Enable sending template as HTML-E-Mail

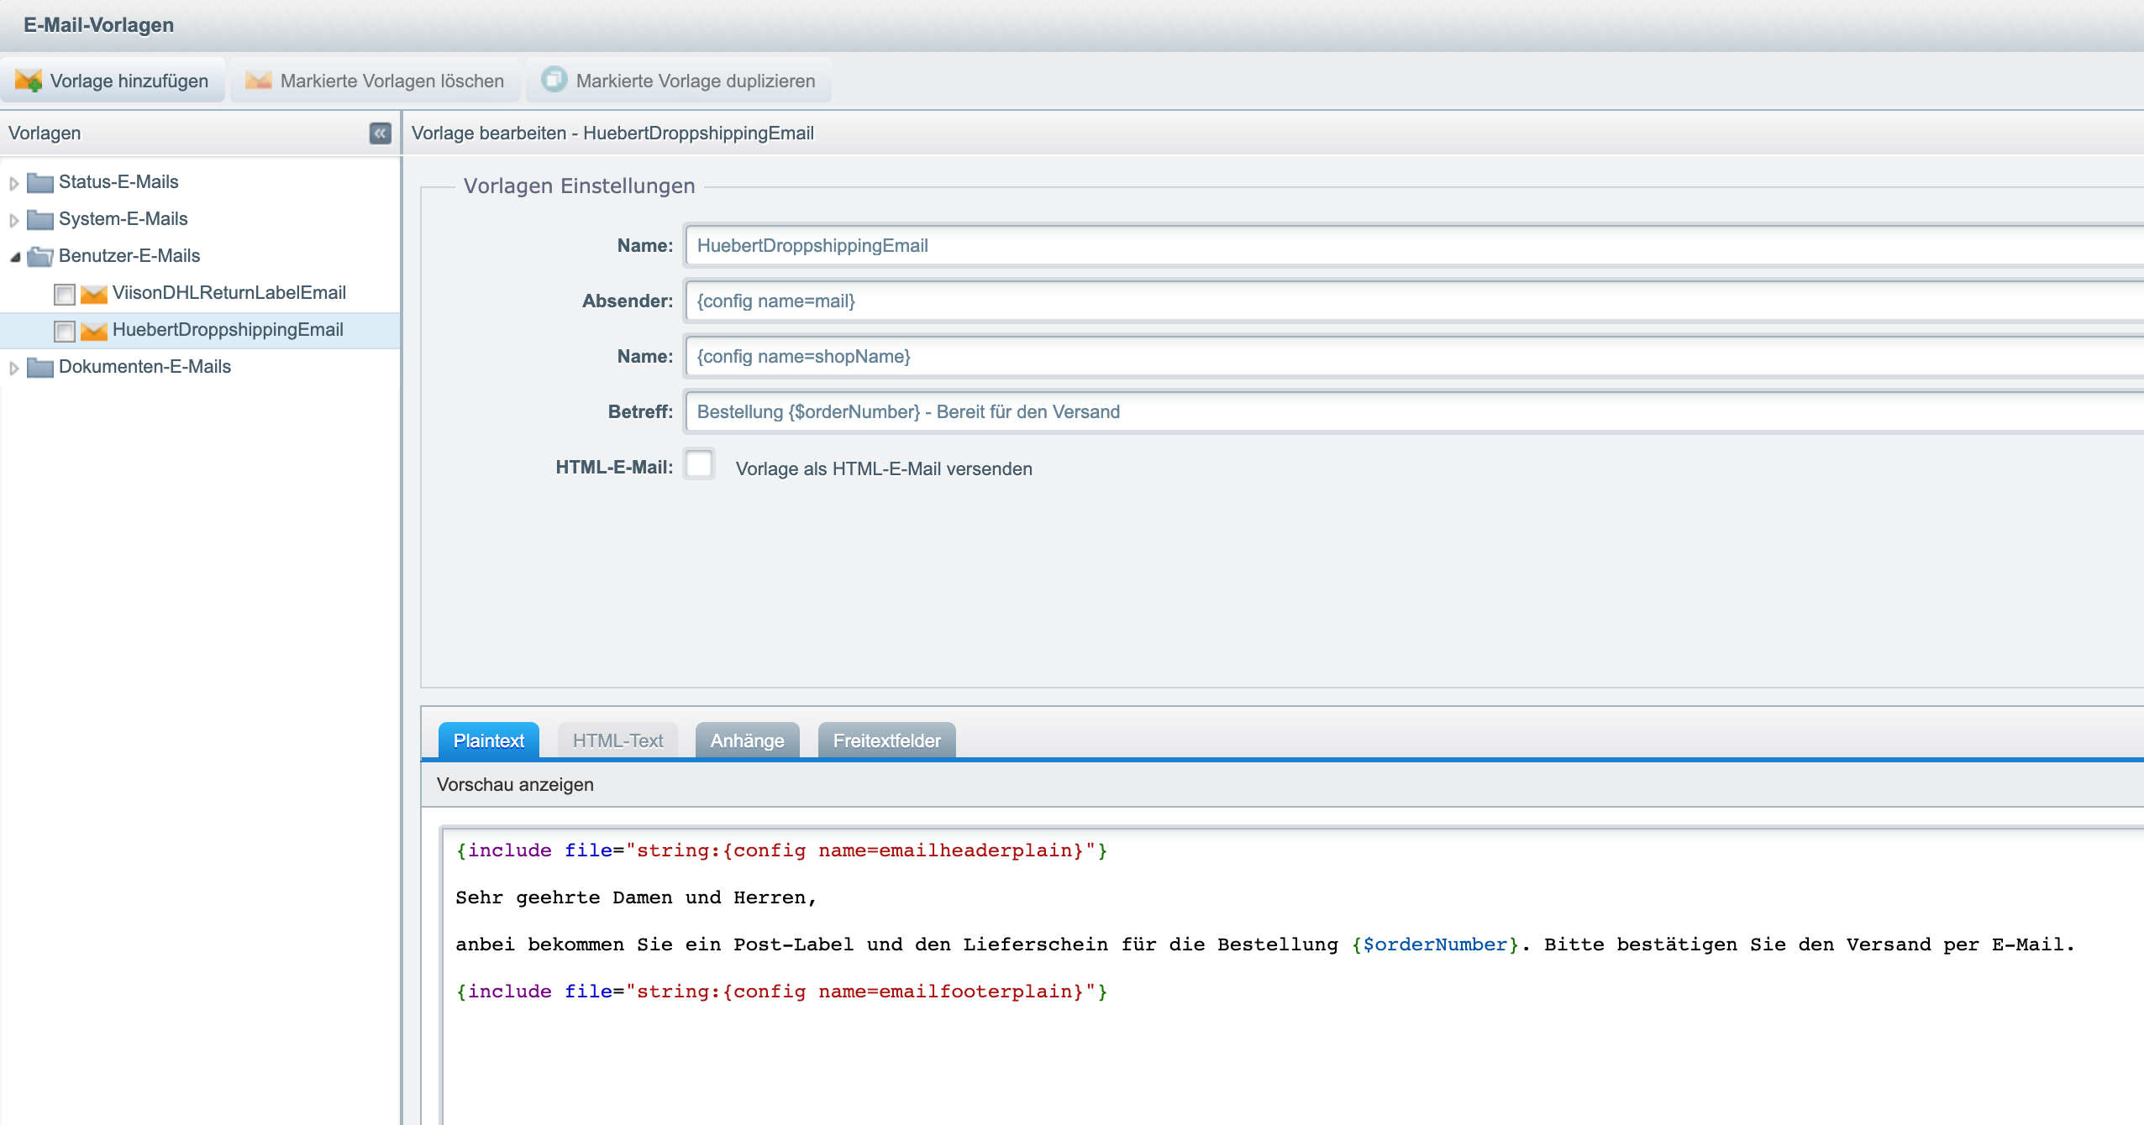coord(699,464)
